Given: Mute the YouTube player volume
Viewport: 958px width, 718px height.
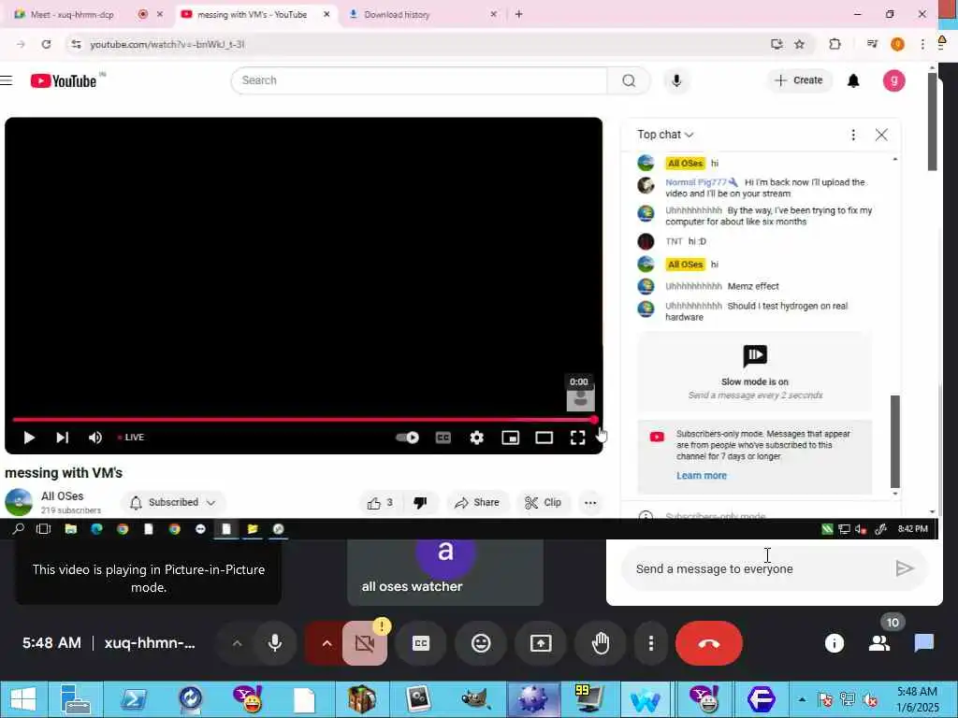Looking at the screenshot, I should tap(95, 438).
